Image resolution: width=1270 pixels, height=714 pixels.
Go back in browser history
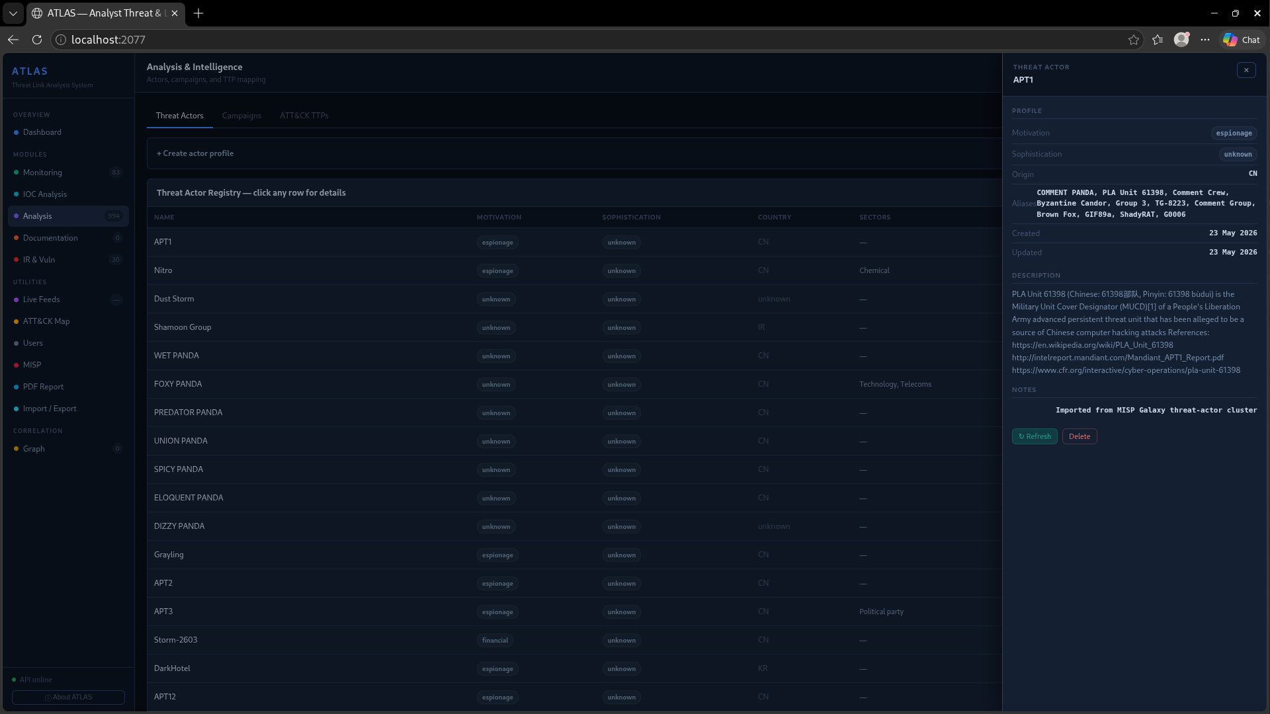tap(13, 40)
